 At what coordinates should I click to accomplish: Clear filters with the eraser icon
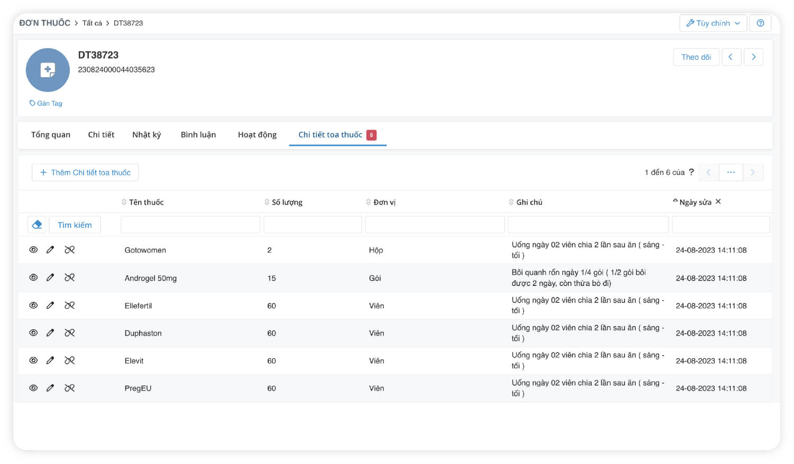point(37,225)
